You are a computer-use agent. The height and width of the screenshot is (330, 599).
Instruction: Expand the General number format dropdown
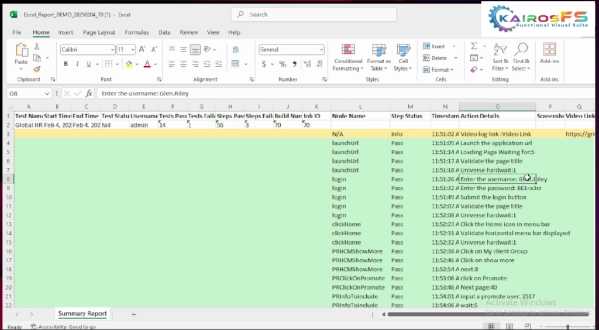321,50
